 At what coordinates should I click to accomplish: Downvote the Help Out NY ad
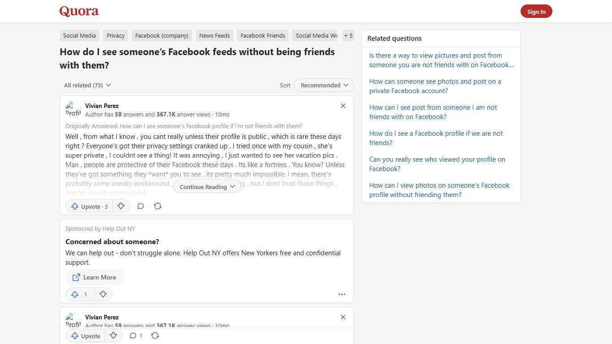[x=103, y=294]
